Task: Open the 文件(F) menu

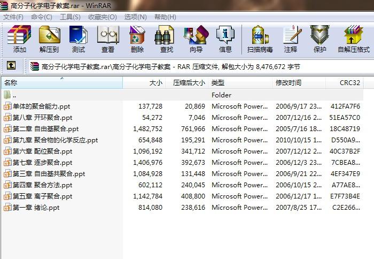Action: tap(13, 17)
